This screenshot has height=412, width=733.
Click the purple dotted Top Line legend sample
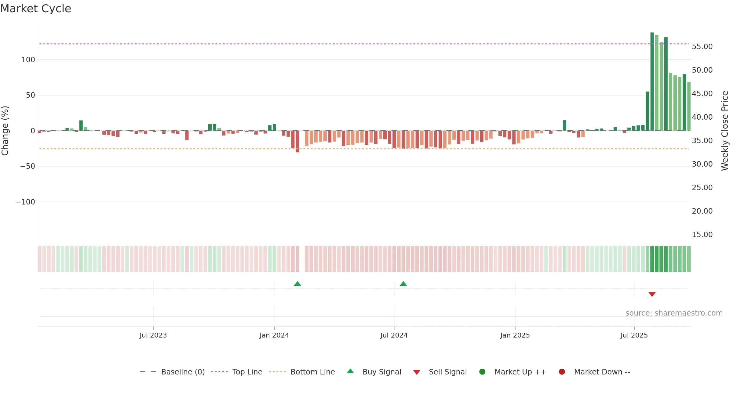coord(219,372)
